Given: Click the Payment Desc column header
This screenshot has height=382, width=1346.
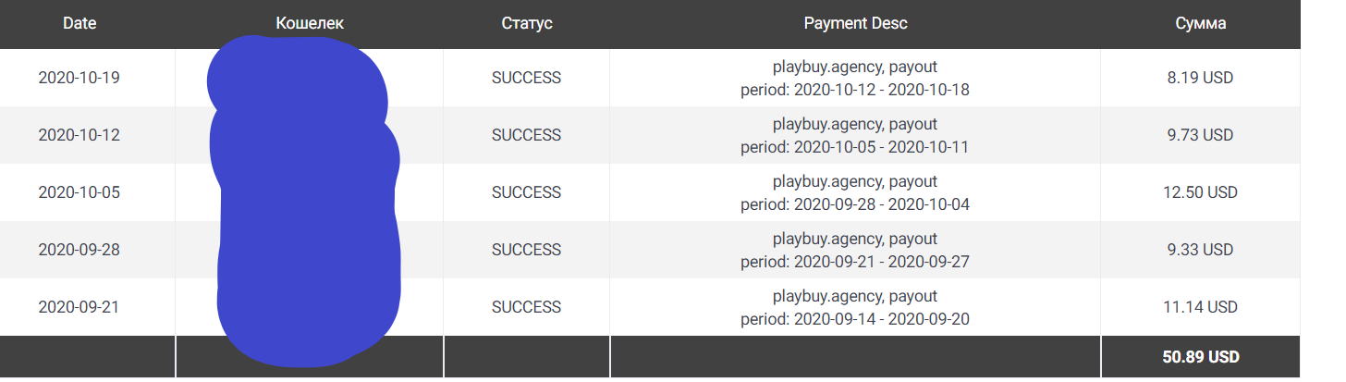Looking at the screenshot, I should pyautogui.click(x=855, y=24).
